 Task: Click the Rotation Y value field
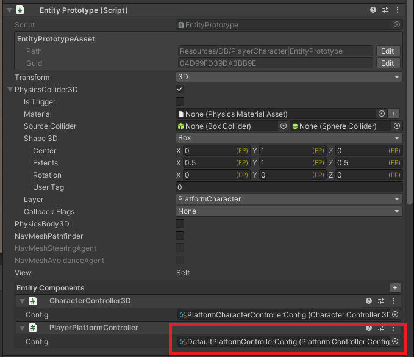point(292,175)
